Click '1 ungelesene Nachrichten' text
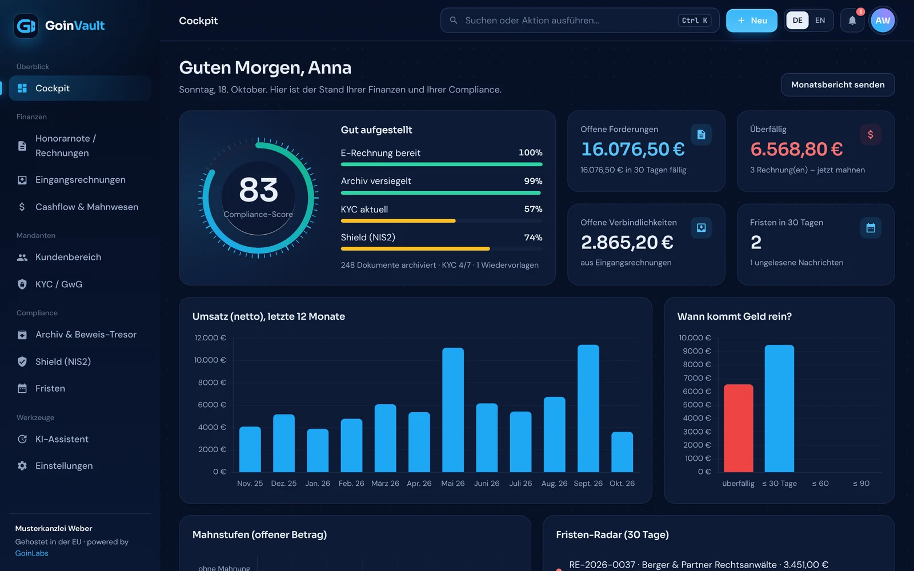Image resolution: width=914 pixels, height=571 pixels. click(796, 263)
